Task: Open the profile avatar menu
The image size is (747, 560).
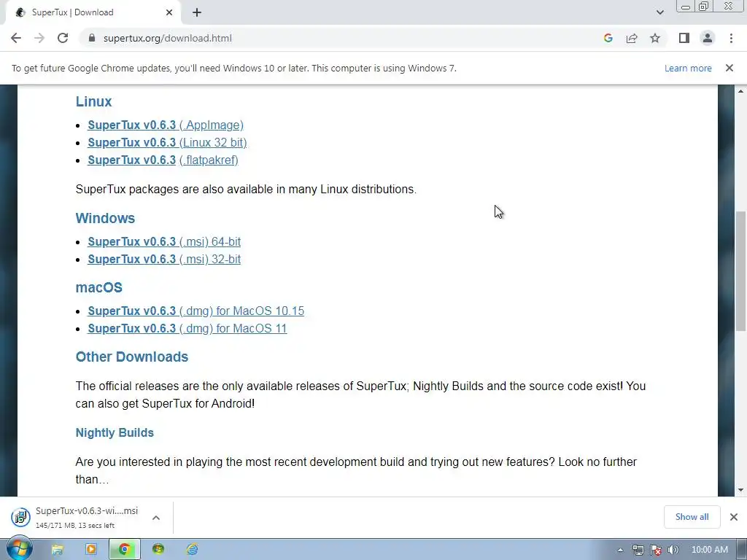Action: click(708, 38)
